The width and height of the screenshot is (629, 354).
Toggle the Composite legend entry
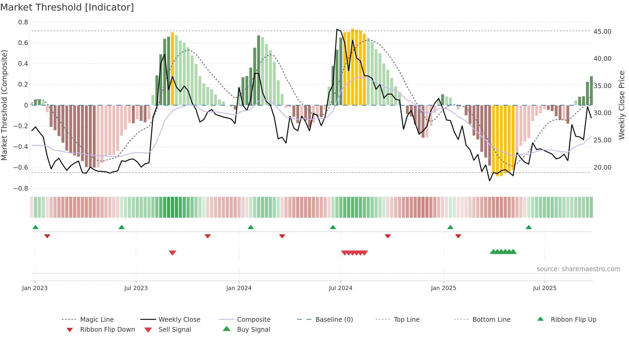click(245, 319)
